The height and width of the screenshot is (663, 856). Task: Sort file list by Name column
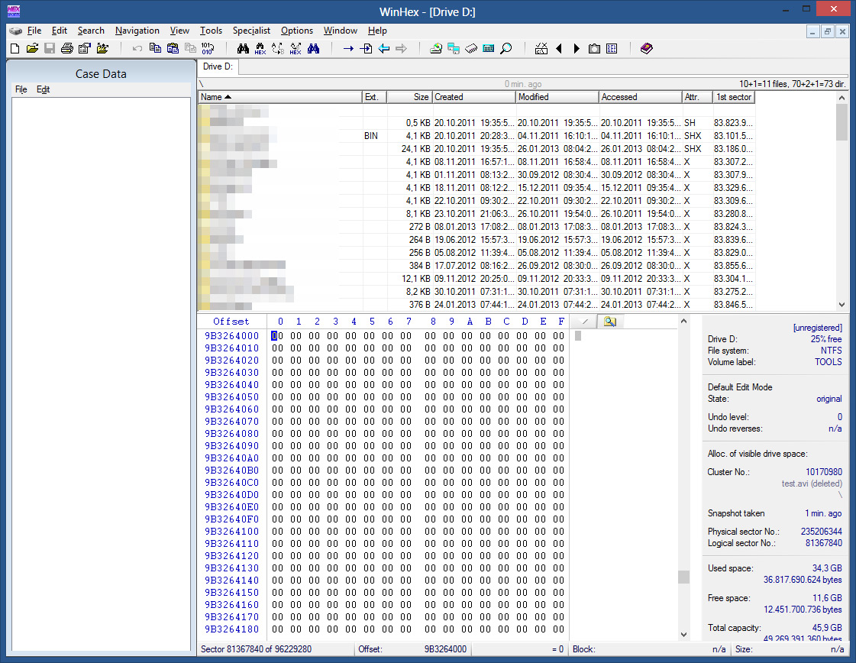280,97
